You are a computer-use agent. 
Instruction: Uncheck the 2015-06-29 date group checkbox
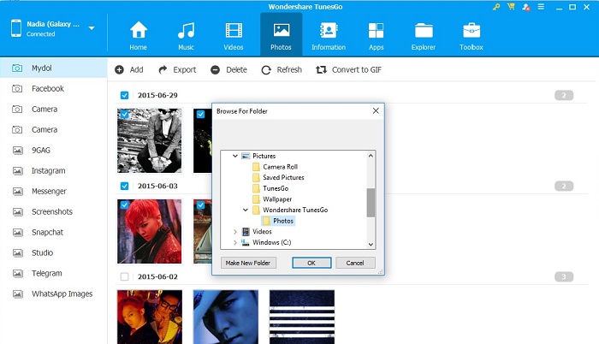click(125, 95)
